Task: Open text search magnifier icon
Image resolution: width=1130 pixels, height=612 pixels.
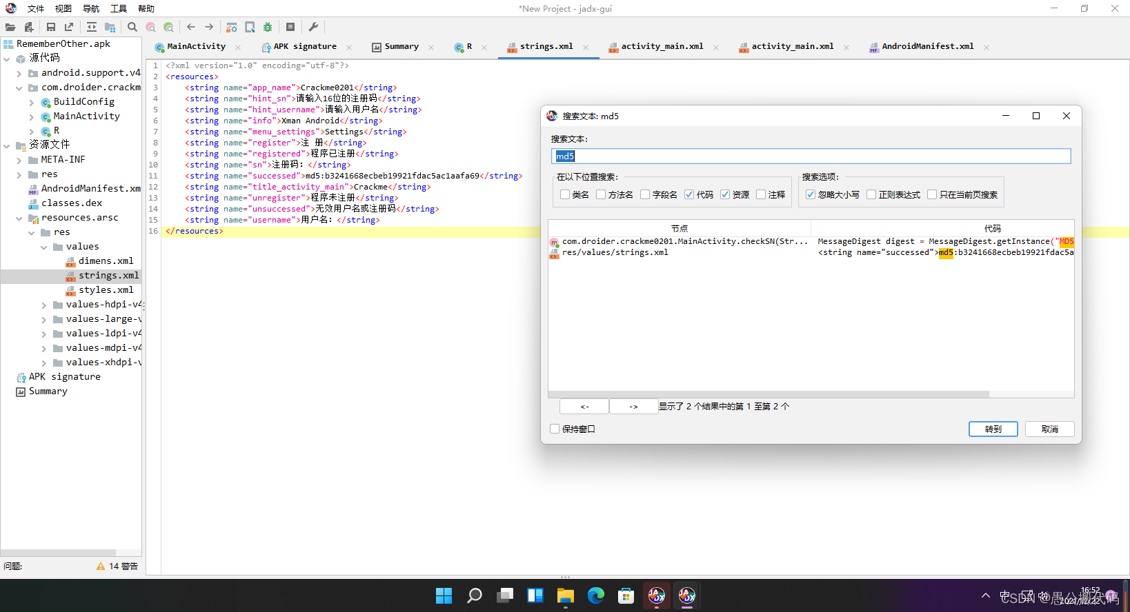Action: (132, 27)
